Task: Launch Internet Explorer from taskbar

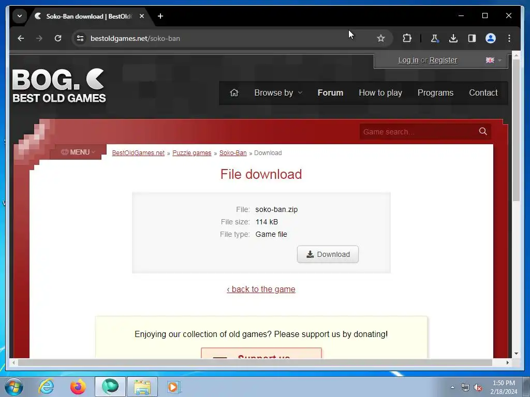Action: tap(46, 387)
